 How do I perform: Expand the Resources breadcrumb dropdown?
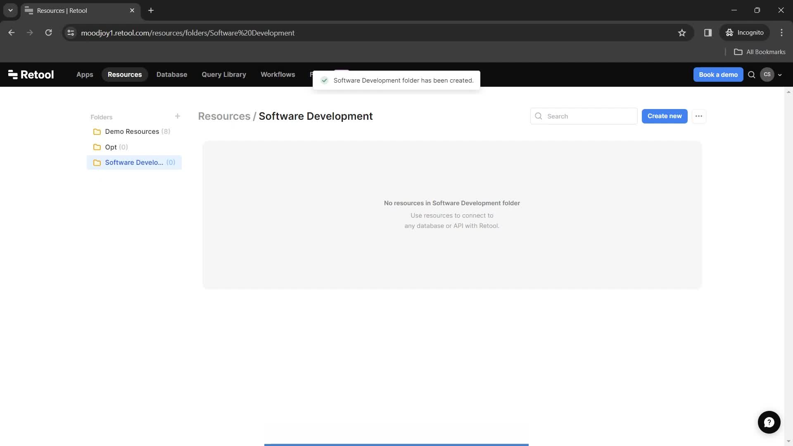point(224,116)
